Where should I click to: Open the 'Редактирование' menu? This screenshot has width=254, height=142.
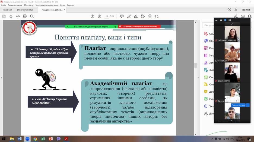pyautogui.click(x=15, y=5)
